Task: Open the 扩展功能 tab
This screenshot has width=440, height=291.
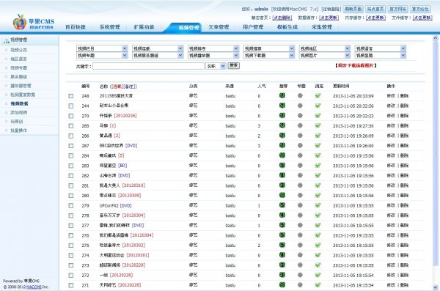Action: 144,27
